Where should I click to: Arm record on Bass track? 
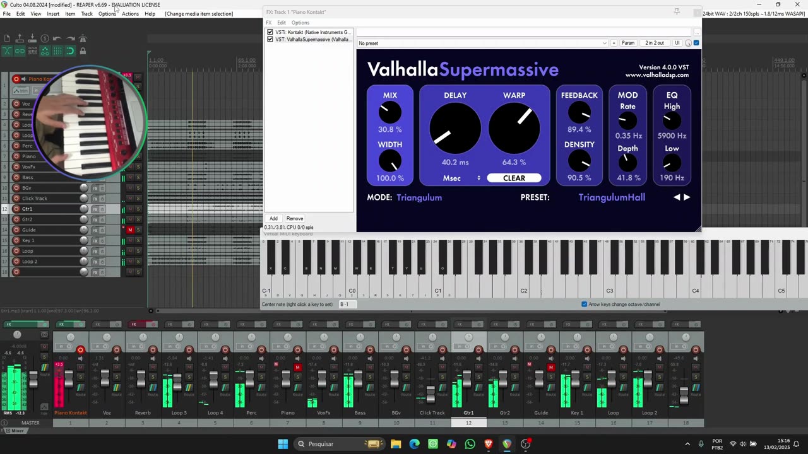(16, 177)
